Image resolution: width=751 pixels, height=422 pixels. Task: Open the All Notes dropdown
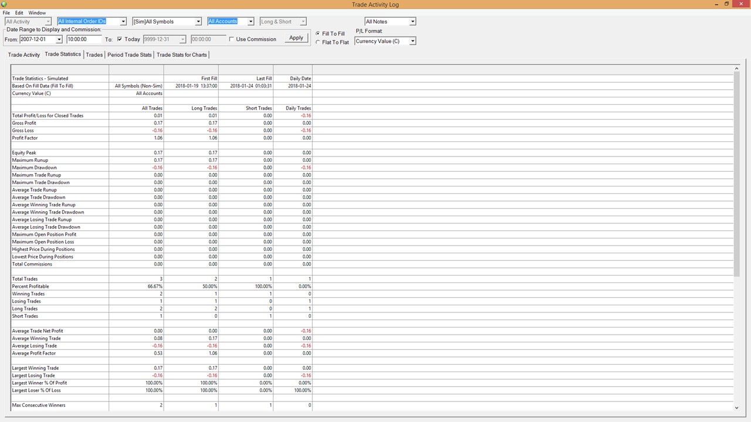(412, 22)
